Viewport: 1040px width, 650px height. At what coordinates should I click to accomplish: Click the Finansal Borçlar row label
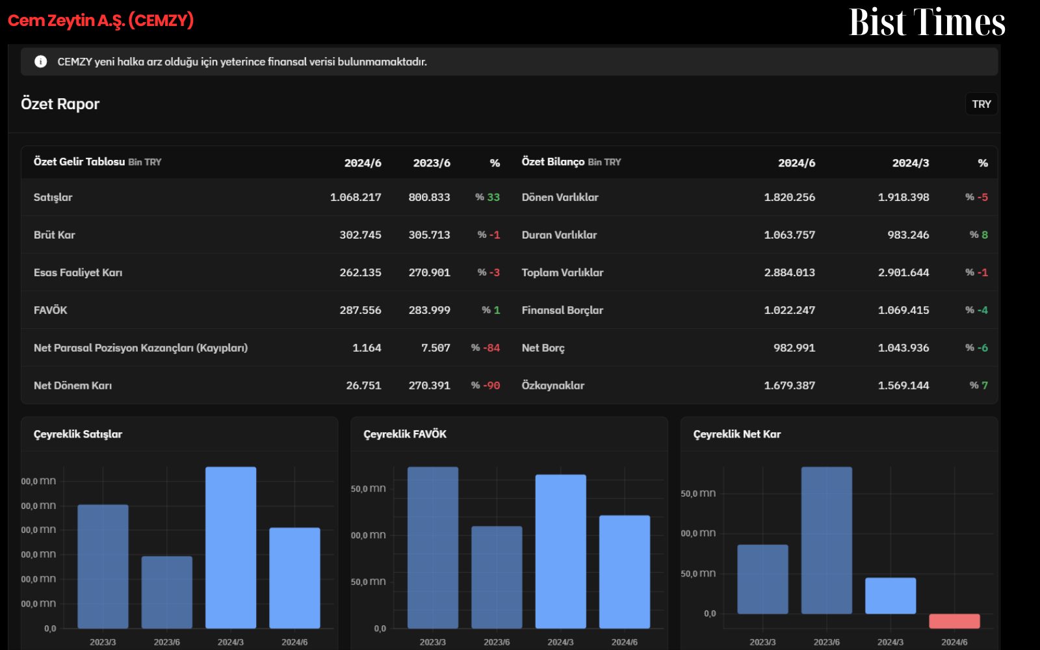562,311
